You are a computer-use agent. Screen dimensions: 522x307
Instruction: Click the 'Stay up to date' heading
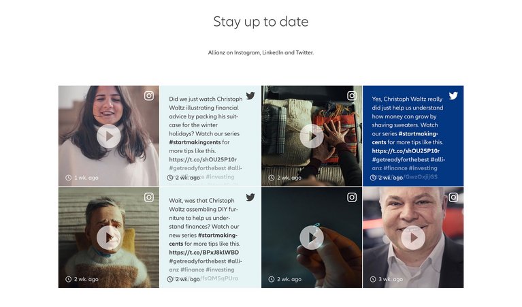coord(261,22)
